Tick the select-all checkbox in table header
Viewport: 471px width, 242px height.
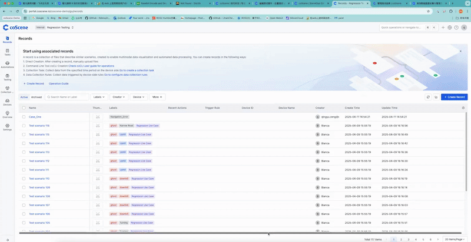click(x=24, y=108)
